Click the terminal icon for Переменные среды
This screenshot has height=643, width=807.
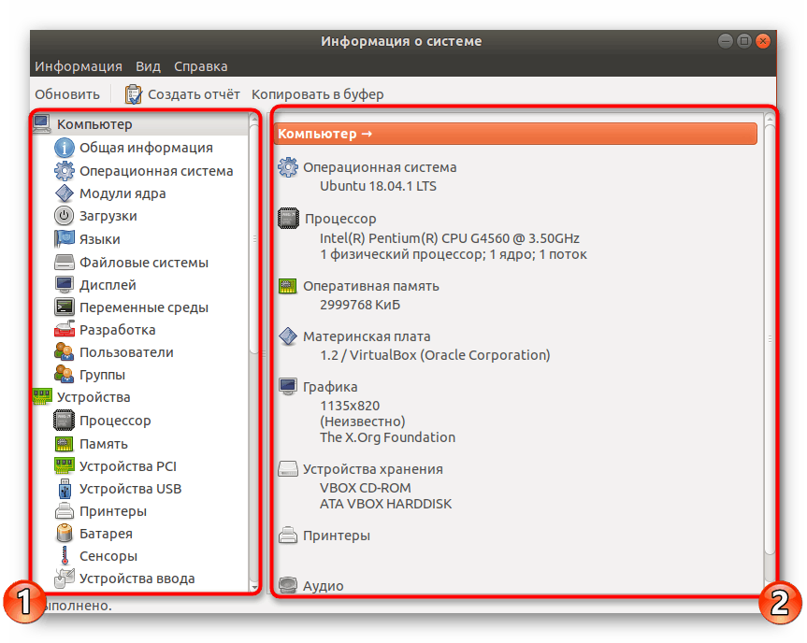click(65, 307)
